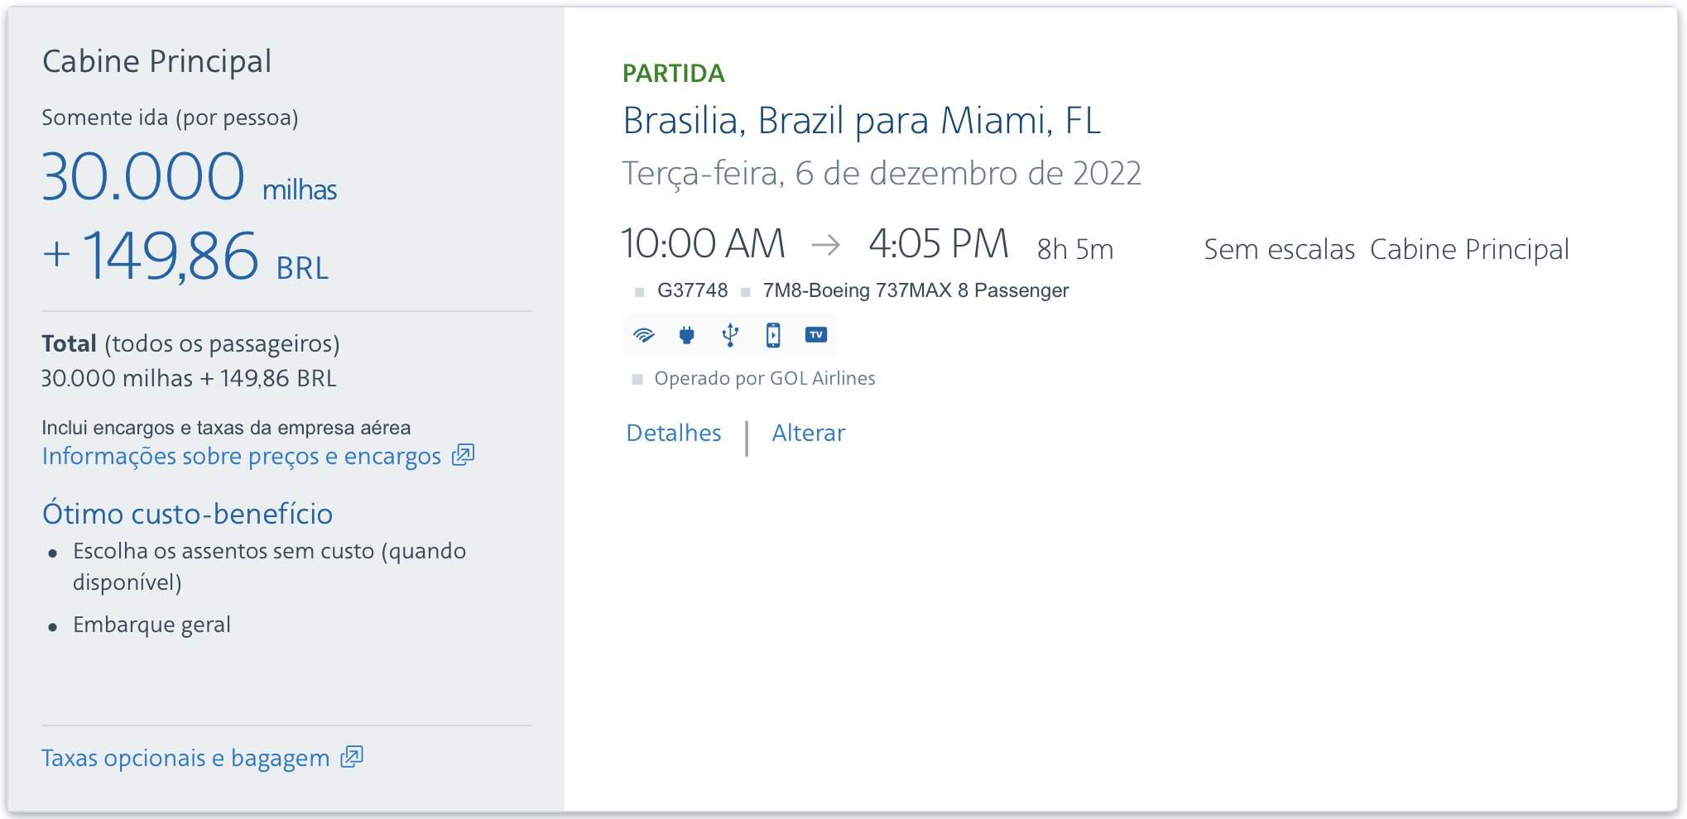Viewport: 1687px width, 819px height.
Task: Click the 10:00 AM departure time
Action: [x=703, y=244]
